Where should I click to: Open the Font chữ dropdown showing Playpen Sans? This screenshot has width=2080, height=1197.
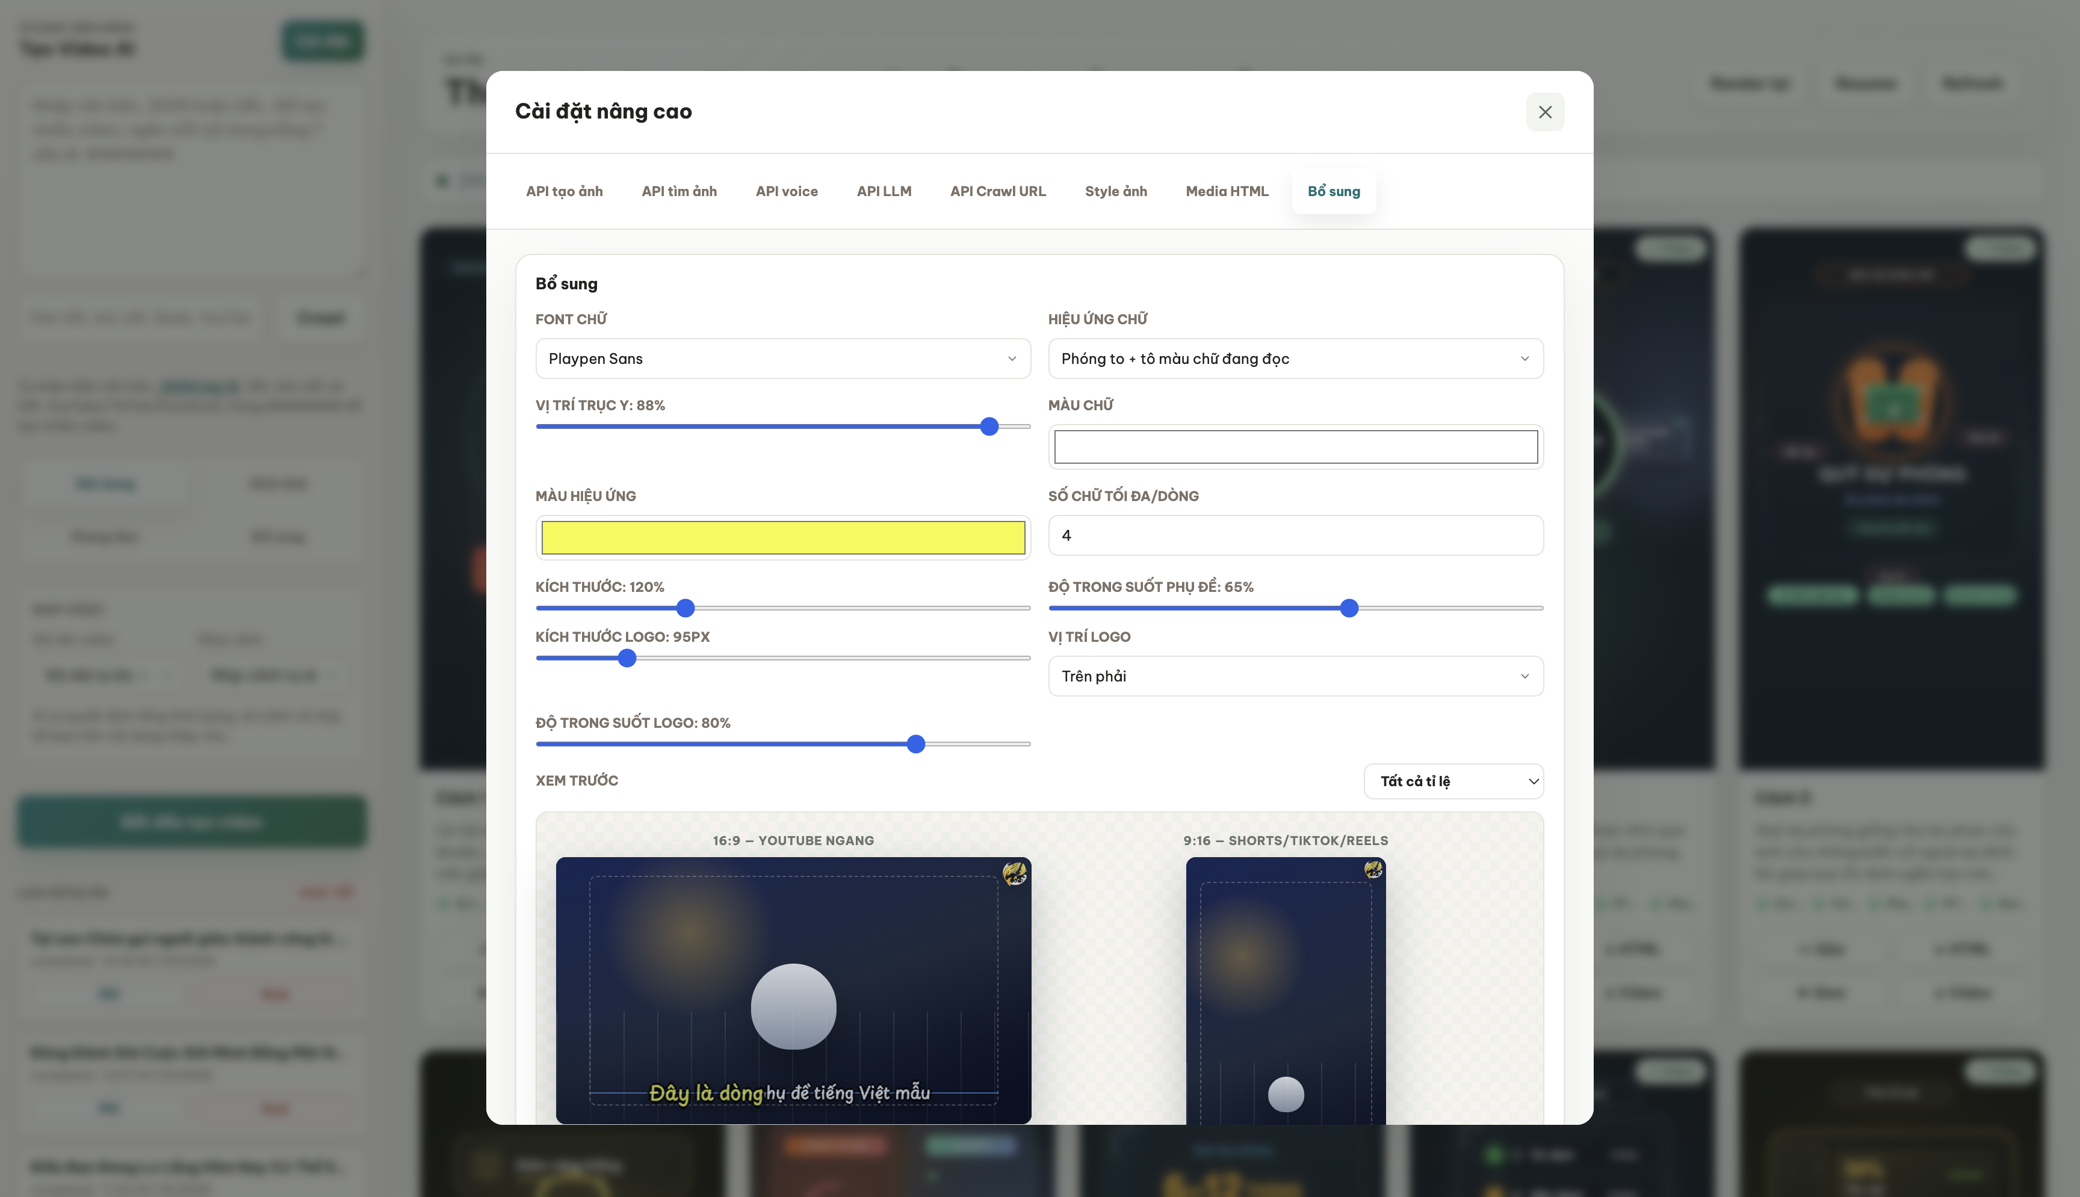[782, 358]
